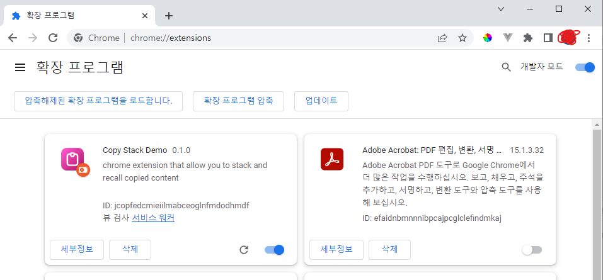Image resolution: width=603 pixels, height=280 pixels.
Task: Open the user profile avatar
Action: (x=568, y=38)
